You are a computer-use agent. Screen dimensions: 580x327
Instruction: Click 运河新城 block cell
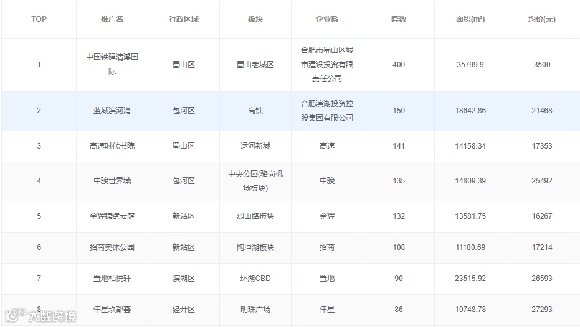click(255, 146)
